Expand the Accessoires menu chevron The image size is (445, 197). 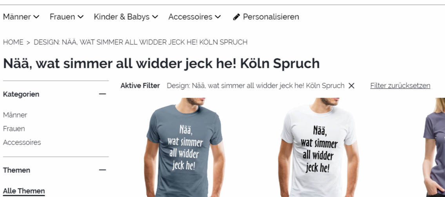coord(218,17)
